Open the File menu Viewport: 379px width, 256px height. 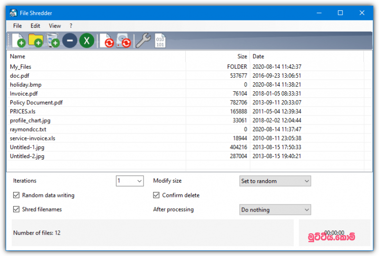(18, 26)
